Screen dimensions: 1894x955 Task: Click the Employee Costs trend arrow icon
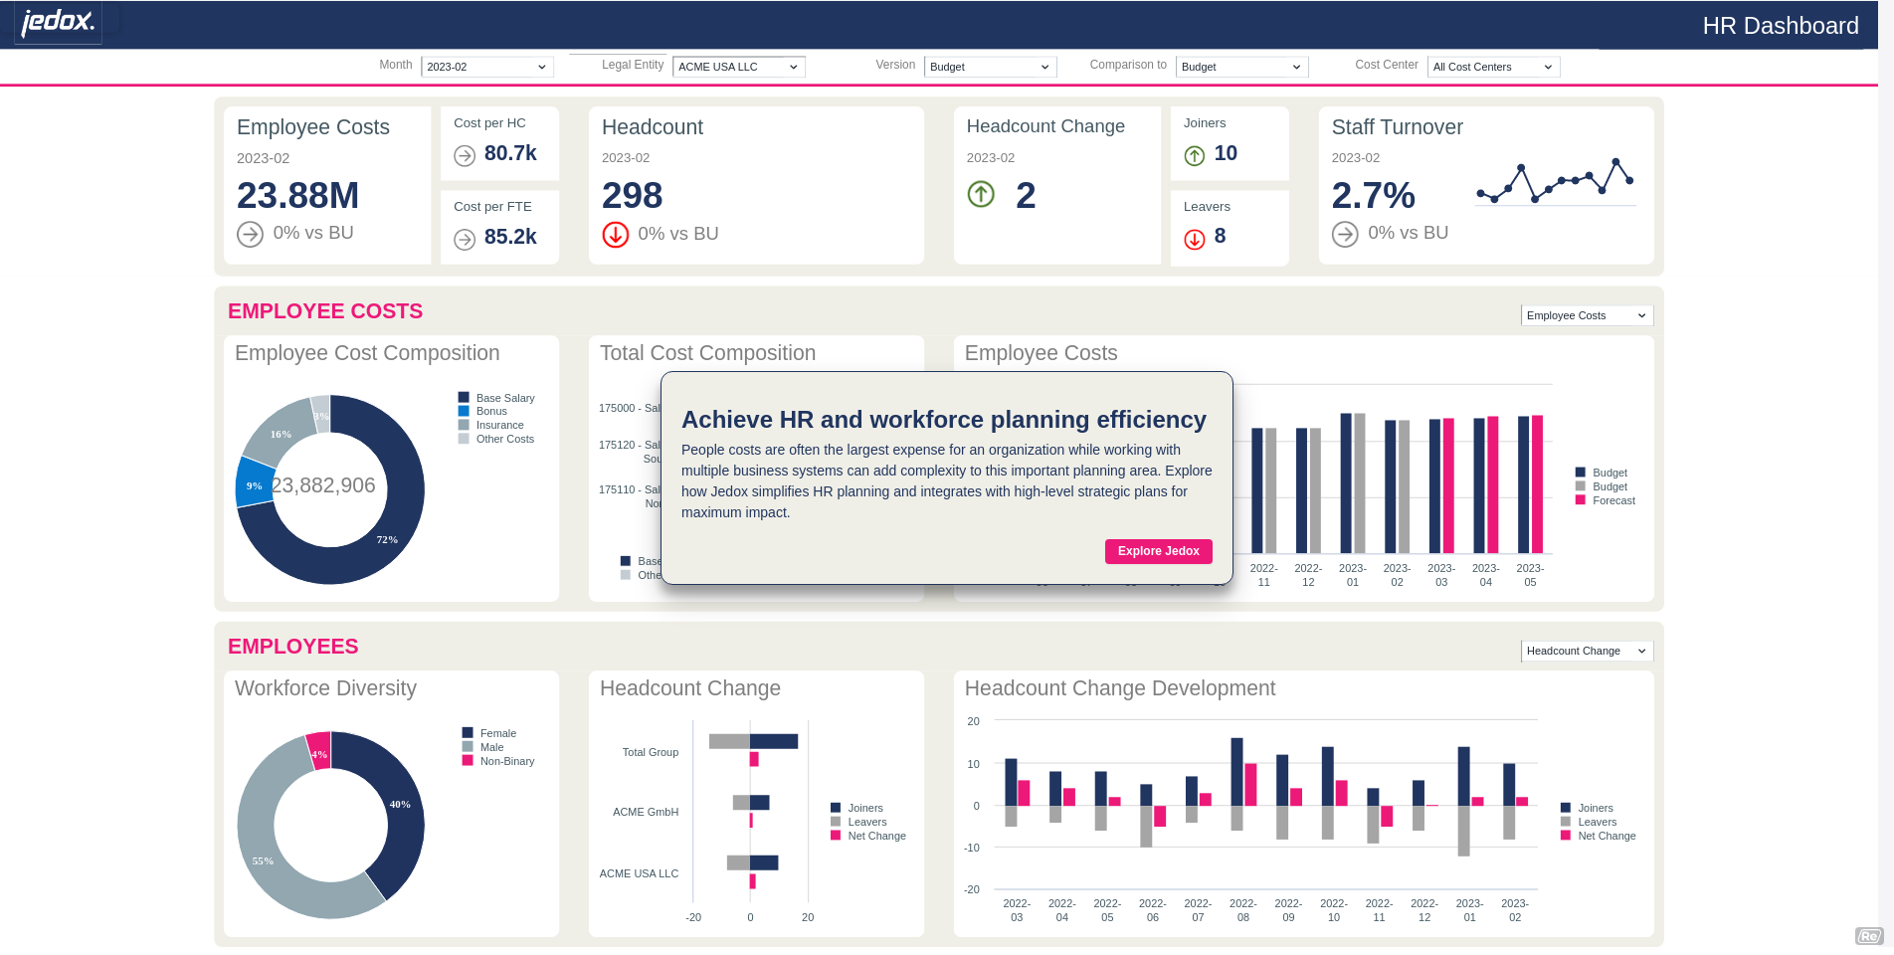click(250, 234)
